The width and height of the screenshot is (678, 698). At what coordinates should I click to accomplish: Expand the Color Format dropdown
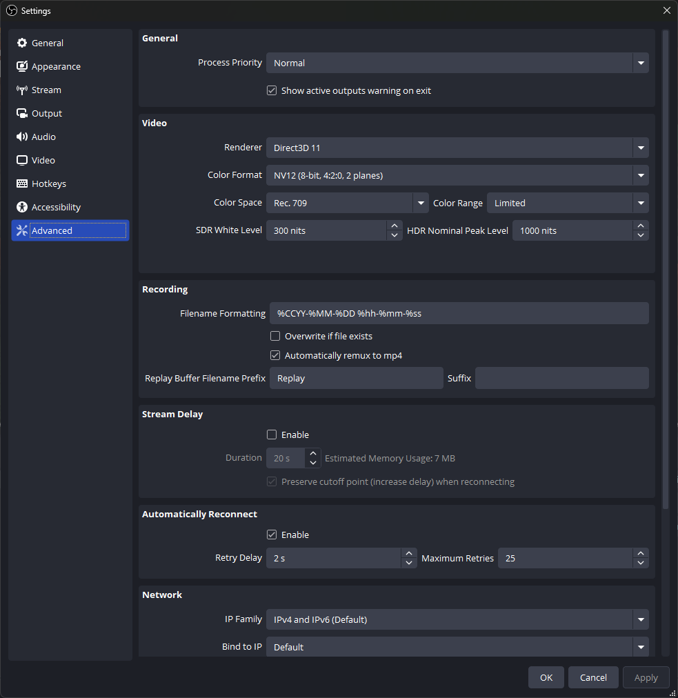(457, 175)
